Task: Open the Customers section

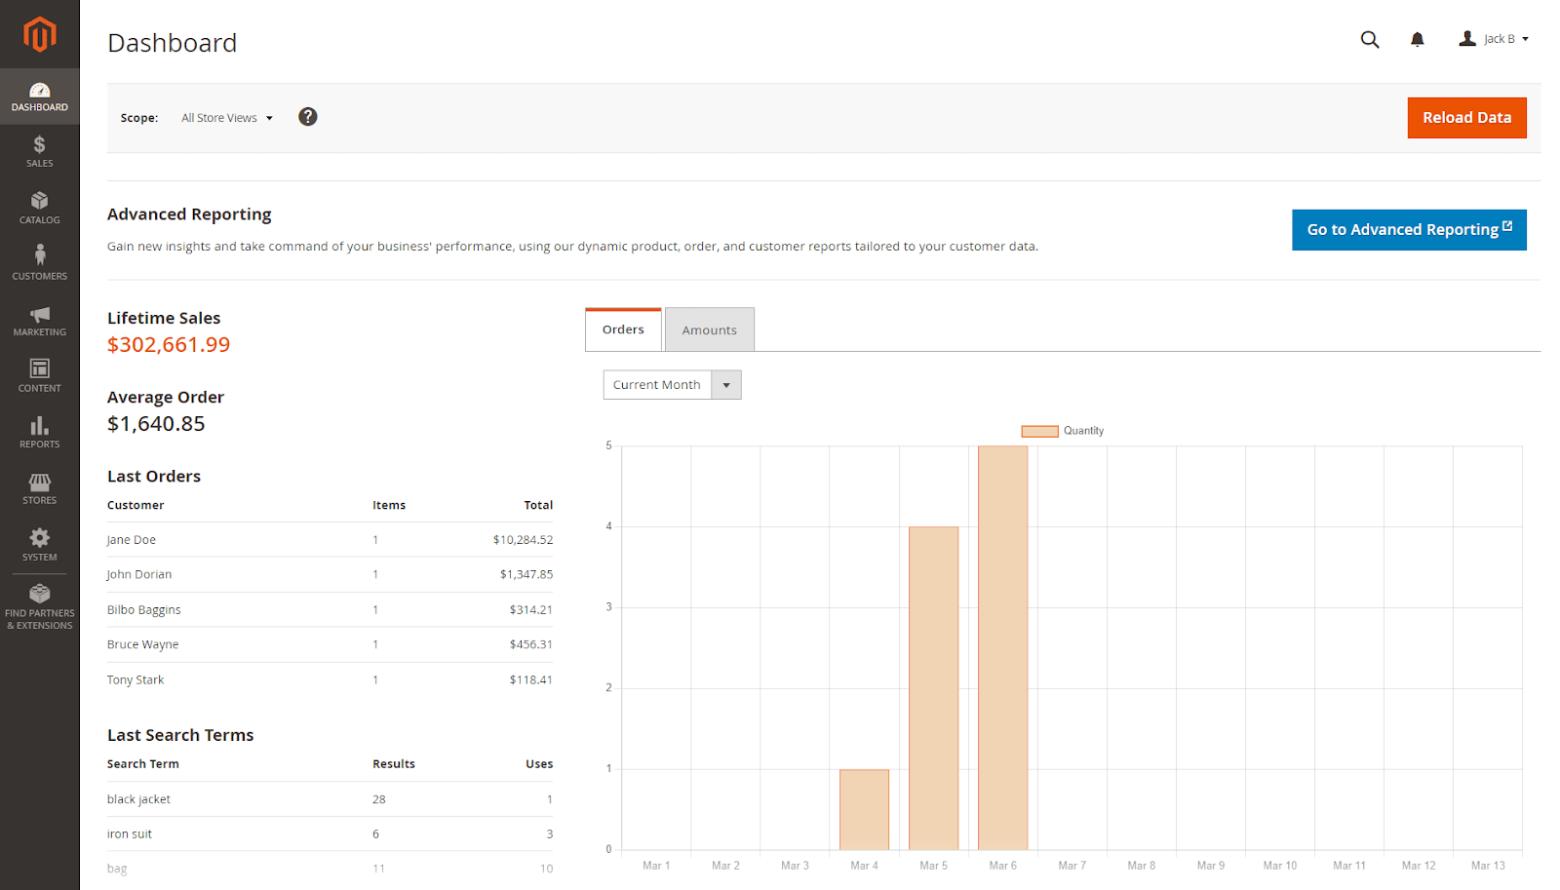Action: point(39,262)
